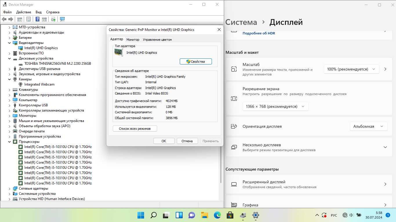The width and height of the screenshot is (396, 222).
Task: Click the speaker volume tray icon
Action: click(351, 215)
